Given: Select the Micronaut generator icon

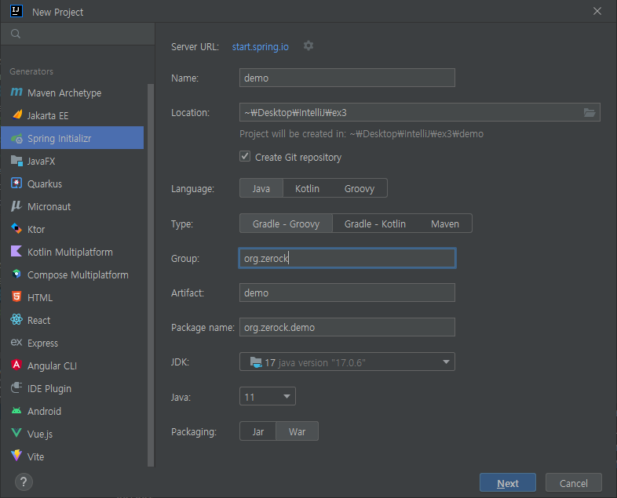Looking at the screenshot, I should point(16,206).
